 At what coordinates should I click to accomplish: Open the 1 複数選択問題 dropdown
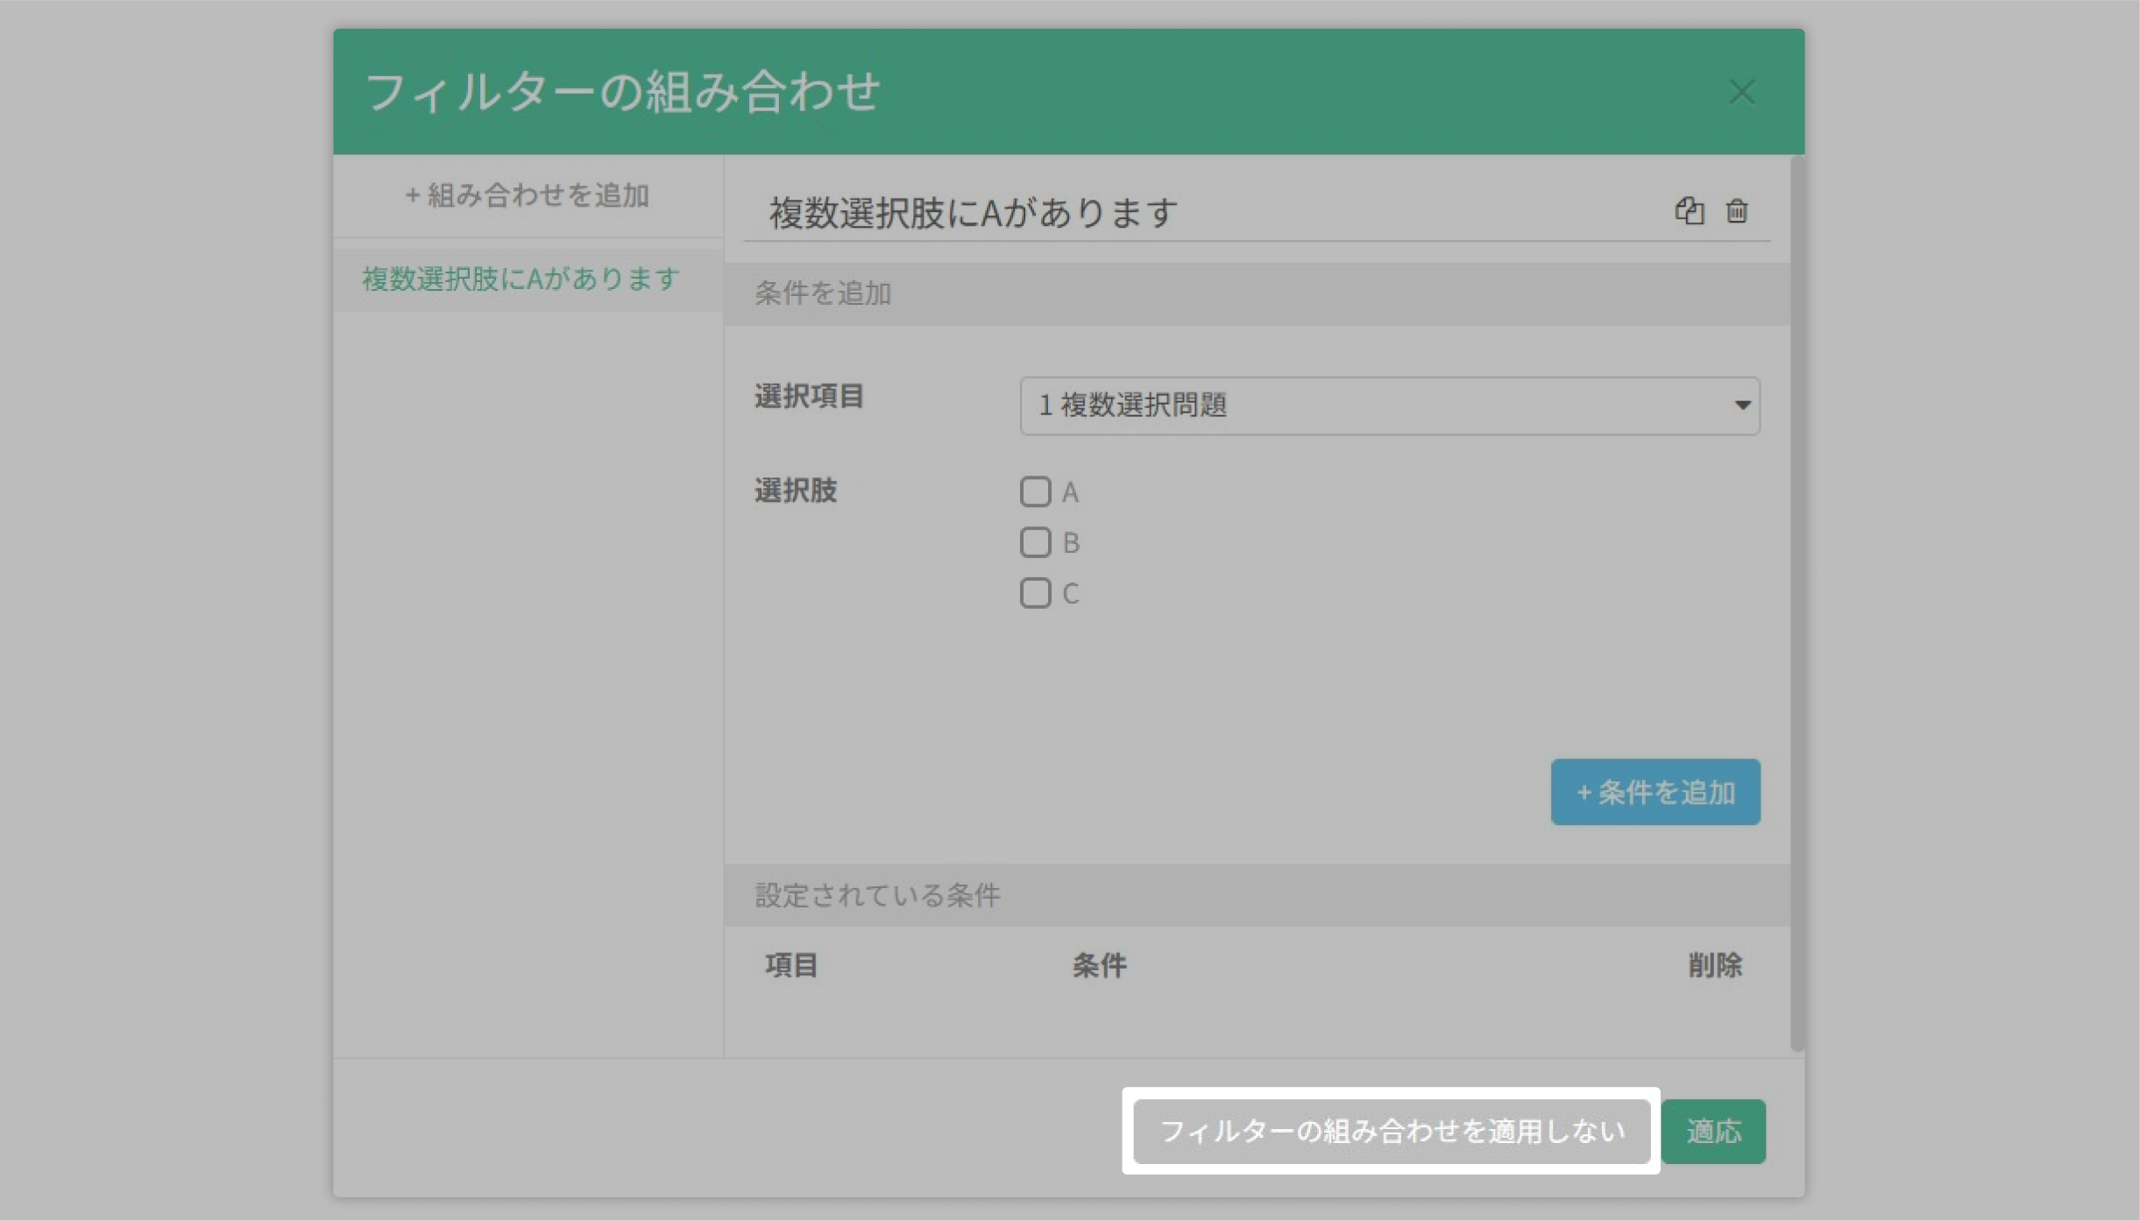(x=1390, y=406)
